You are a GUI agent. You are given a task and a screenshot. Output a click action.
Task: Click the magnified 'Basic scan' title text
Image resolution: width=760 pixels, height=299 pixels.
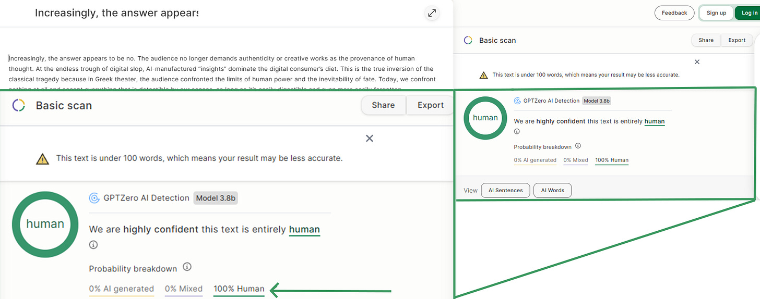(x=64, y=105)
